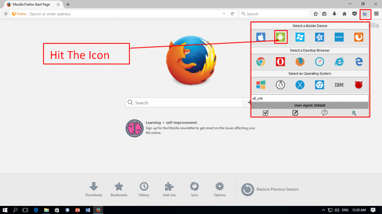Expand the address bar history dropdown
This screenshot has height=214, width=382.
point(224,14)
